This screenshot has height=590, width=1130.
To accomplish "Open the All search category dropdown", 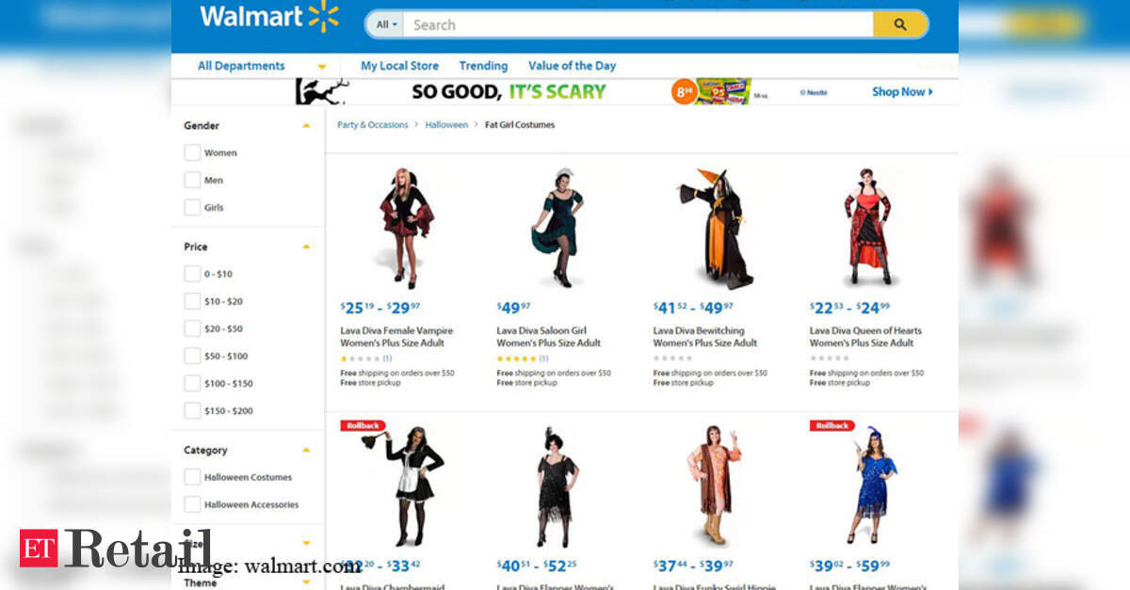I will click(x=387, y=24).
